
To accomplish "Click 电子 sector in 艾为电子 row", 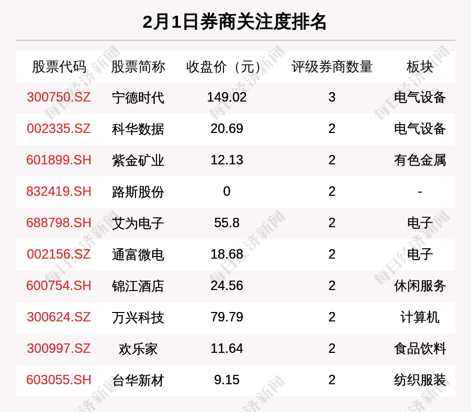I will pyautogui.click(x=420, y=223).
